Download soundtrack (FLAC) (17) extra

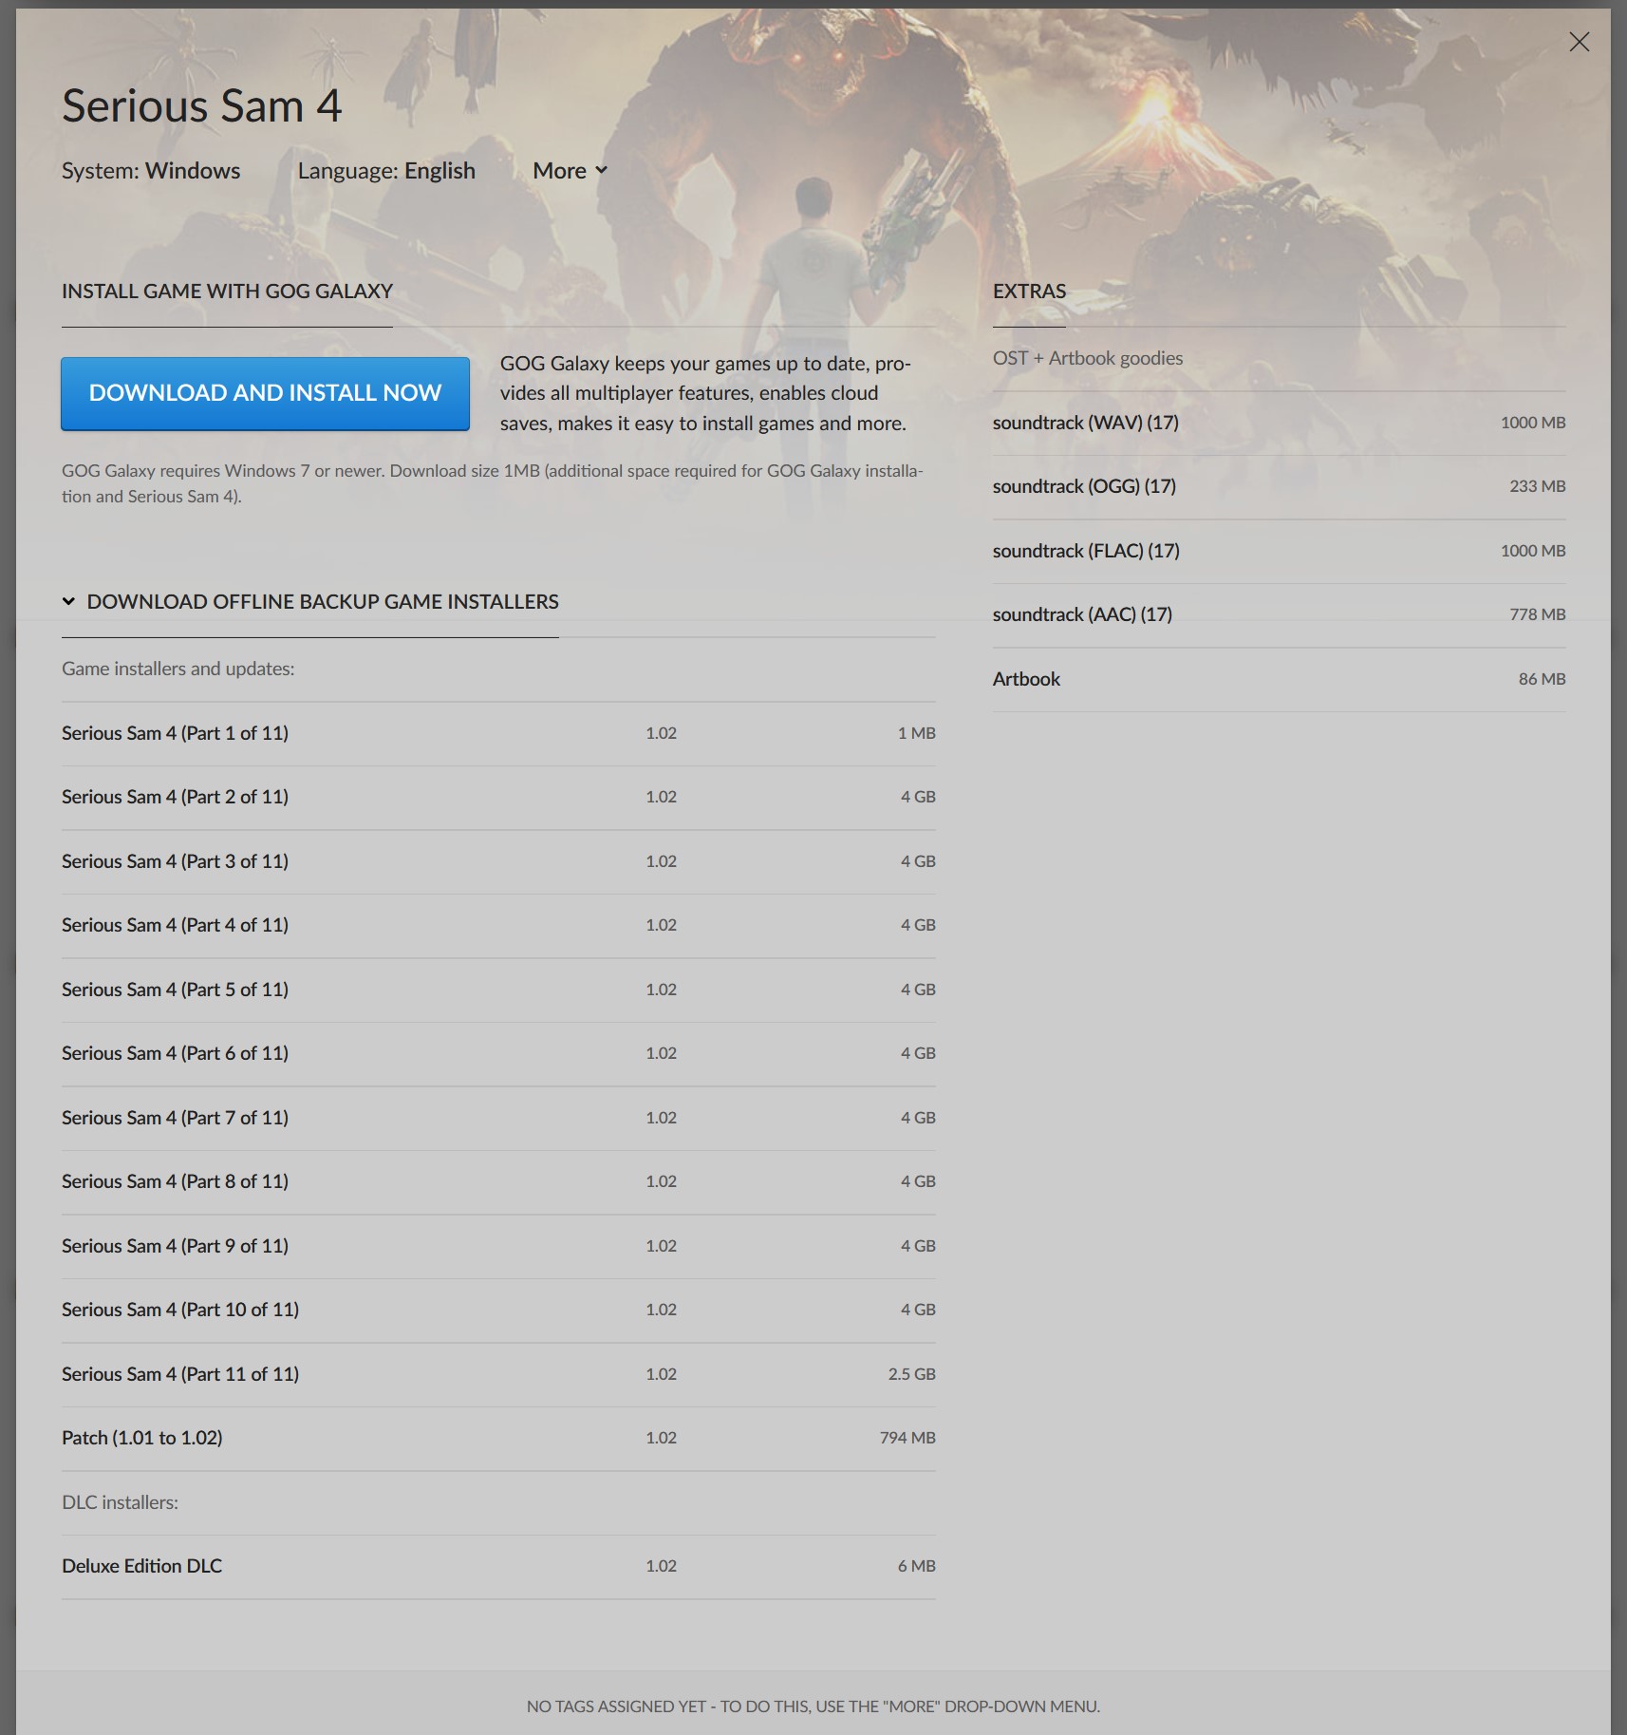pyautogui.click(x=1279, y=551)
